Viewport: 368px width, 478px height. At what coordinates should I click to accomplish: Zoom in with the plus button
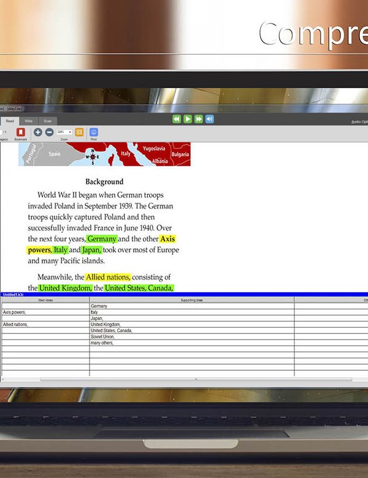click(38, 132)
